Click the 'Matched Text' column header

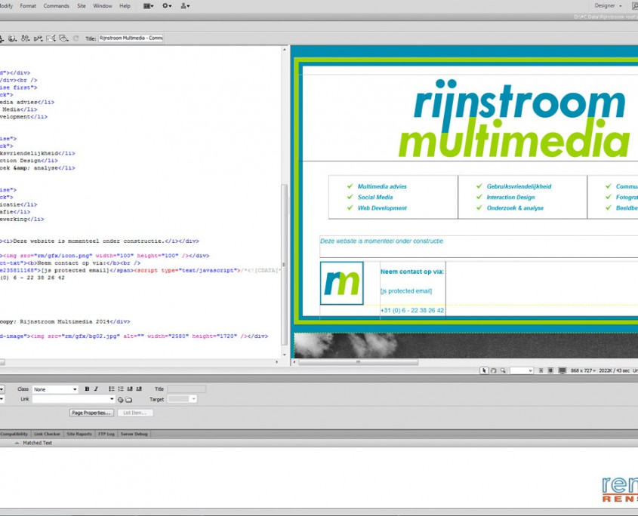tap(38, 443)
